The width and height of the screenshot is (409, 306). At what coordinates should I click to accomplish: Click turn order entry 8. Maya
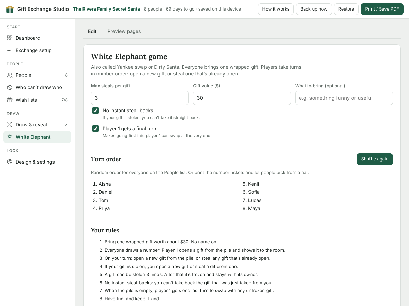tap(252, 208)
